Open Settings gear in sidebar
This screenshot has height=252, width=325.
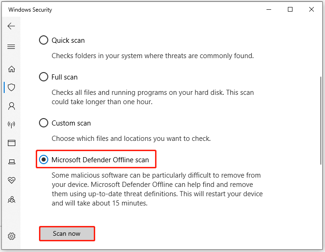point(12,236)
